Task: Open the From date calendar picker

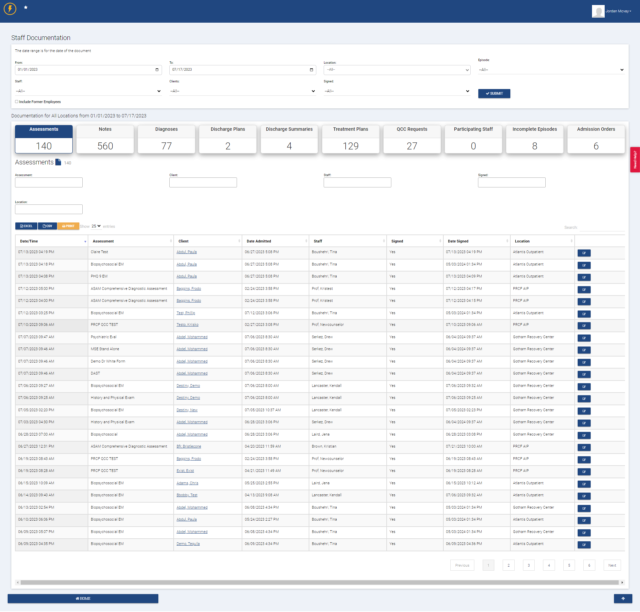Action: [157, 70]
